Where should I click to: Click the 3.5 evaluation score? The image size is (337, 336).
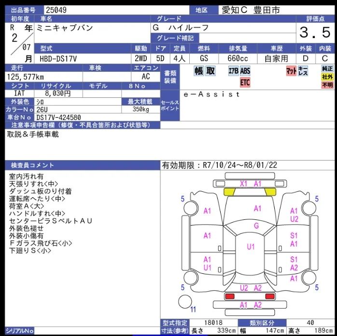315,33
